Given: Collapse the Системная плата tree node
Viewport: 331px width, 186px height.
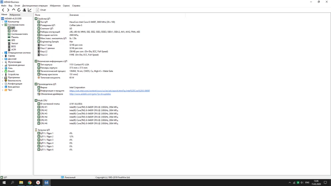Looking at the screenshot, I should [x=3, y=25].
